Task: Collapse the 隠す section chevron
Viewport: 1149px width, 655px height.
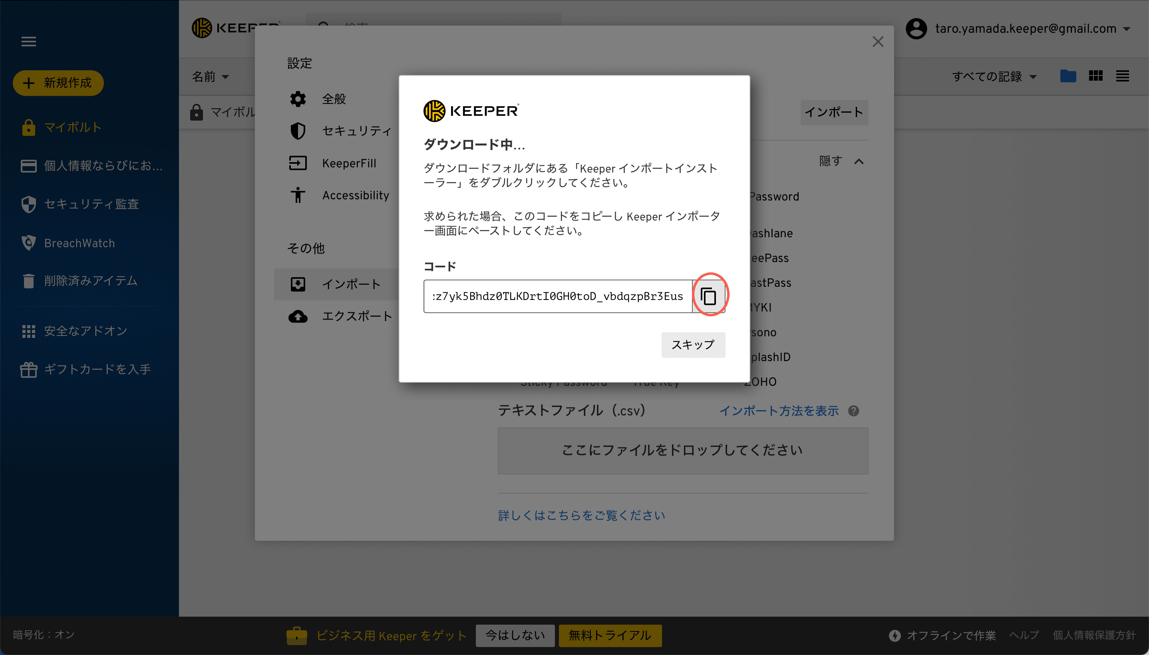Action: point(859,161)
